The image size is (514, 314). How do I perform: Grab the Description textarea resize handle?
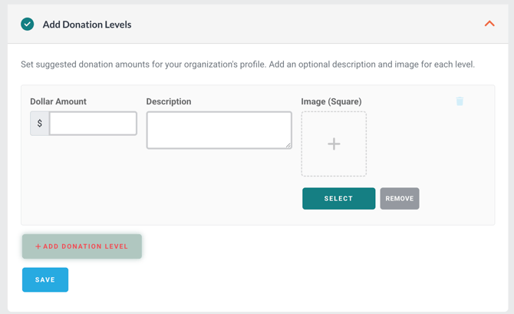(288, 144)
